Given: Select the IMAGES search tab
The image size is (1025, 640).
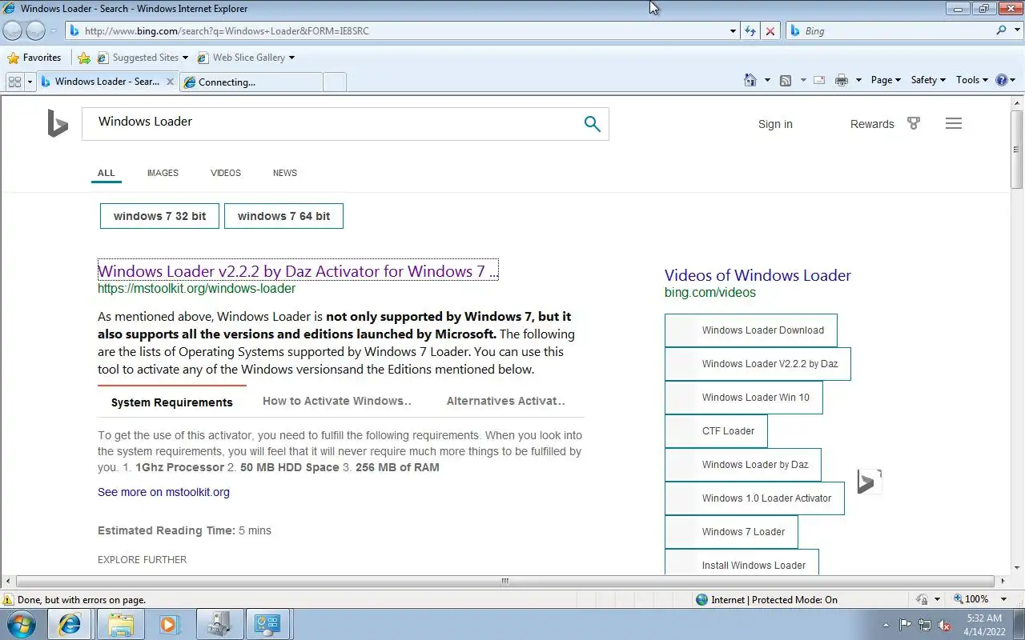Looking at the screenshot, I should coord(163,173).
